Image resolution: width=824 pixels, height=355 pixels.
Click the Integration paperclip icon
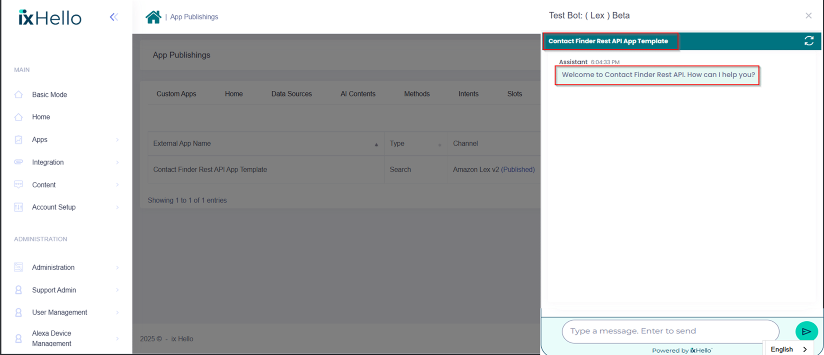19,162
